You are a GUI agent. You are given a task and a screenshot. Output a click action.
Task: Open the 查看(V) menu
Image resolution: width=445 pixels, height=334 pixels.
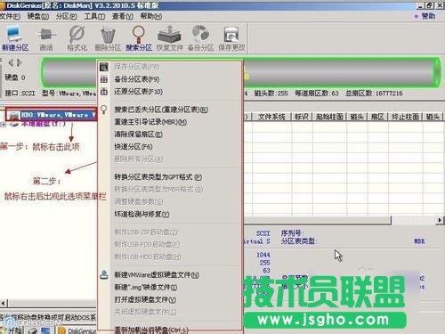coord(123,16)
